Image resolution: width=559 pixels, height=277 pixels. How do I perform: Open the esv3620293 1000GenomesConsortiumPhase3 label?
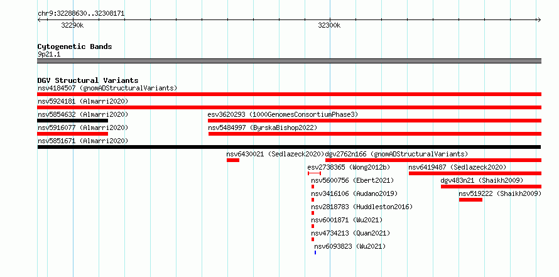point(283,114)
